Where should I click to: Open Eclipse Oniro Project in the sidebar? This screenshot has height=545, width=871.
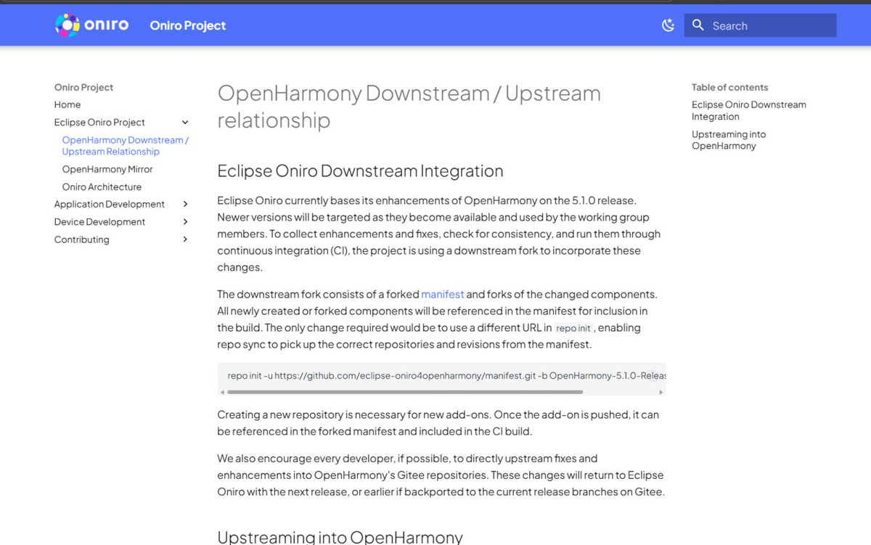coord(99,123)
